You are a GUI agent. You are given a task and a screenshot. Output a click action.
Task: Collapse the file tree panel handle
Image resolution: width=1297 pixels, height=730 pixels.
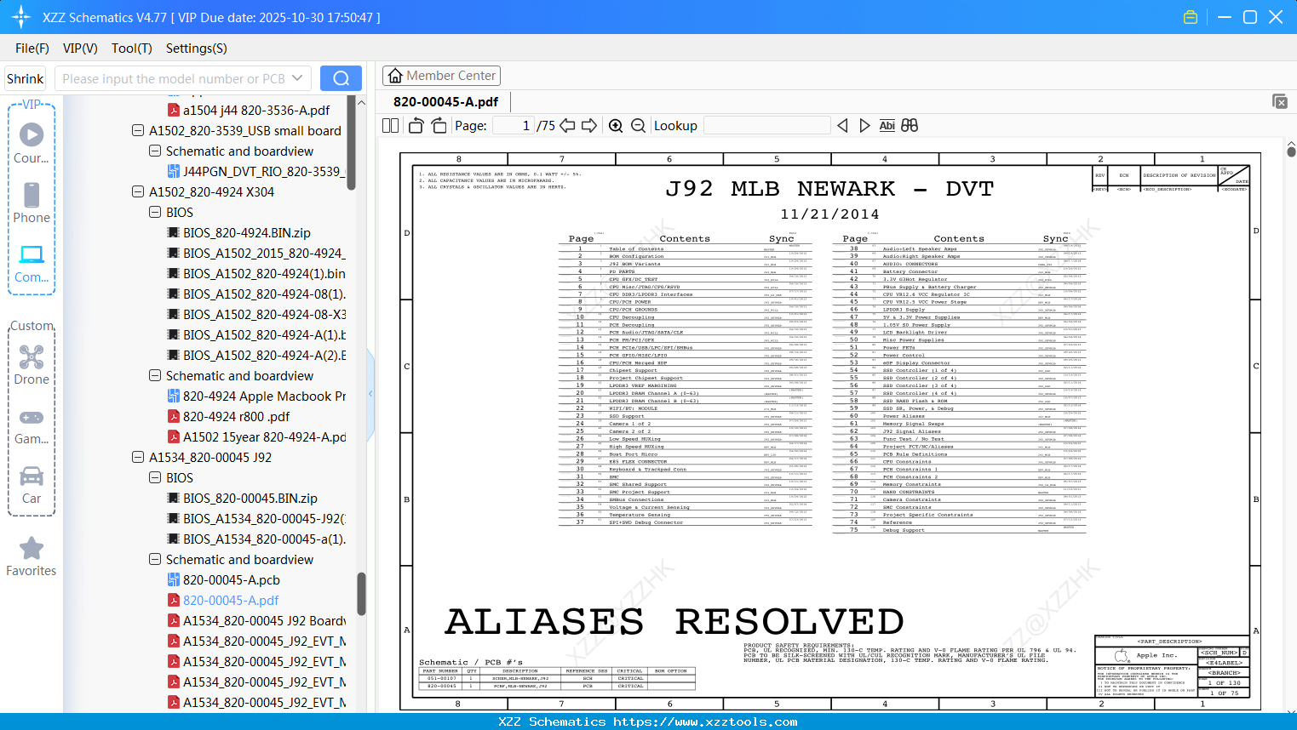coord(370,394)
